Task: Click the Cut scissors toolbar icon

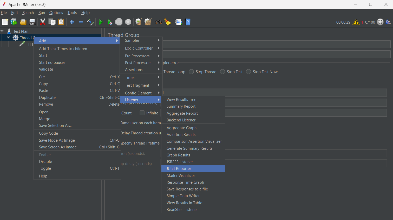Action: click(x=43, y=22)
